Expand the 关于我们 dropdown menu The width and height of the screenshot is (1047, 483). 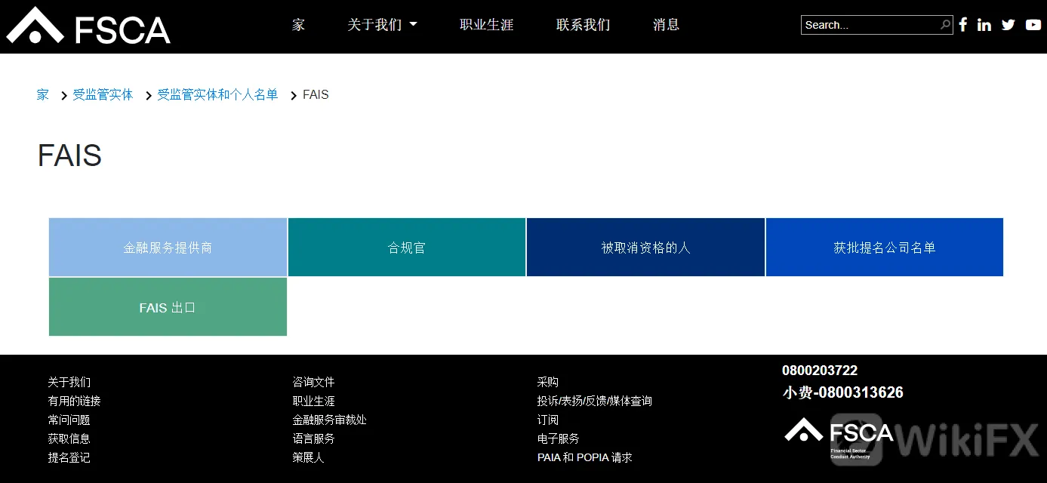(382, 25)
